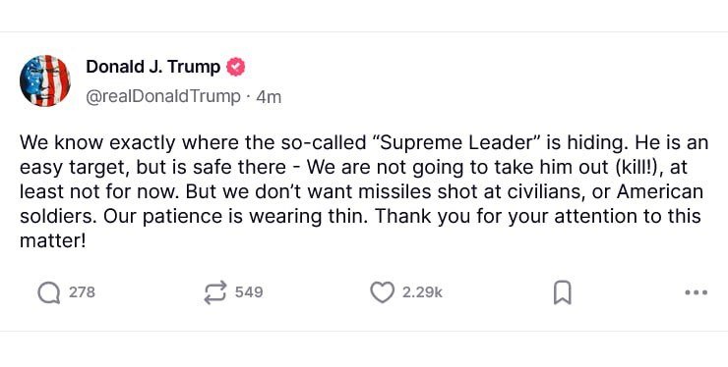Open the @realDonaldTrump handle link
Viewport: 728px width, 367px height.
click(163, 96)
